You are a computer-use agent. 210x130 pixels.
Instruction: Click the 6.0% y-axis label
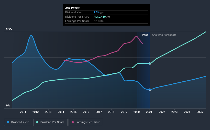[x=9, y=29]
